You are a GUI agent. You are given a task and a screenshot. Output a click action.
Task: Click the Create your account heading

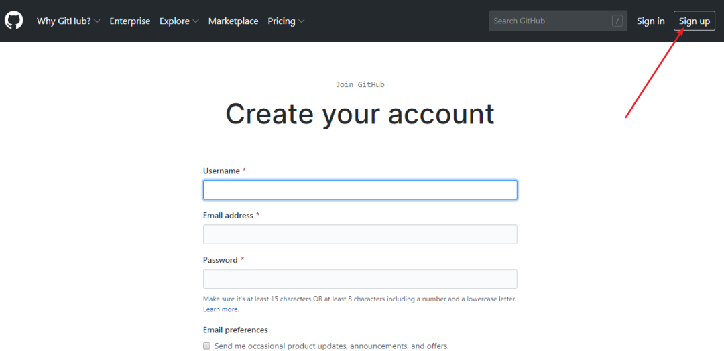[x=360, y=113]
